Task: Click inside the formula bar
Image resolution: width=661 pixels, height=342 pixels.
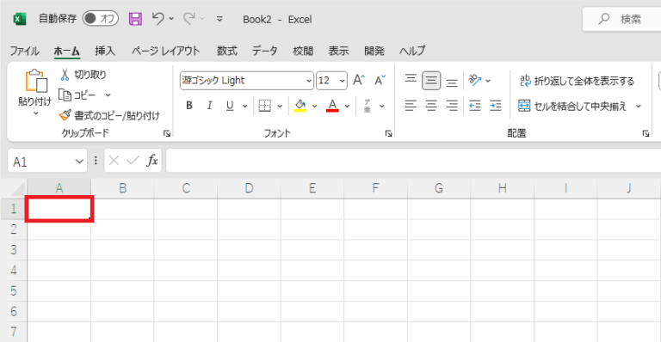Action: (x=413, y=161)
